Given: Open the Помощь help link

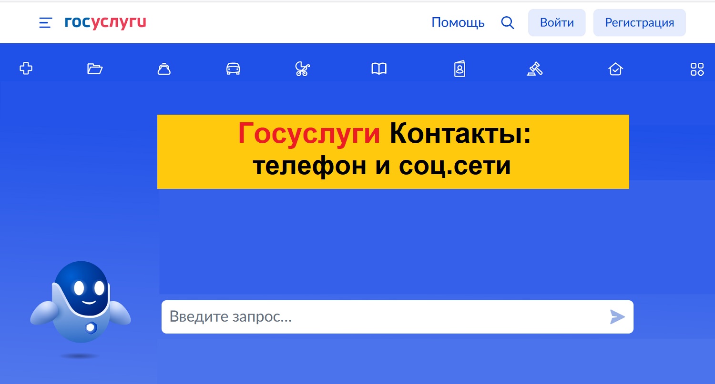Looking at the screenshot, I should pos(458,22).
